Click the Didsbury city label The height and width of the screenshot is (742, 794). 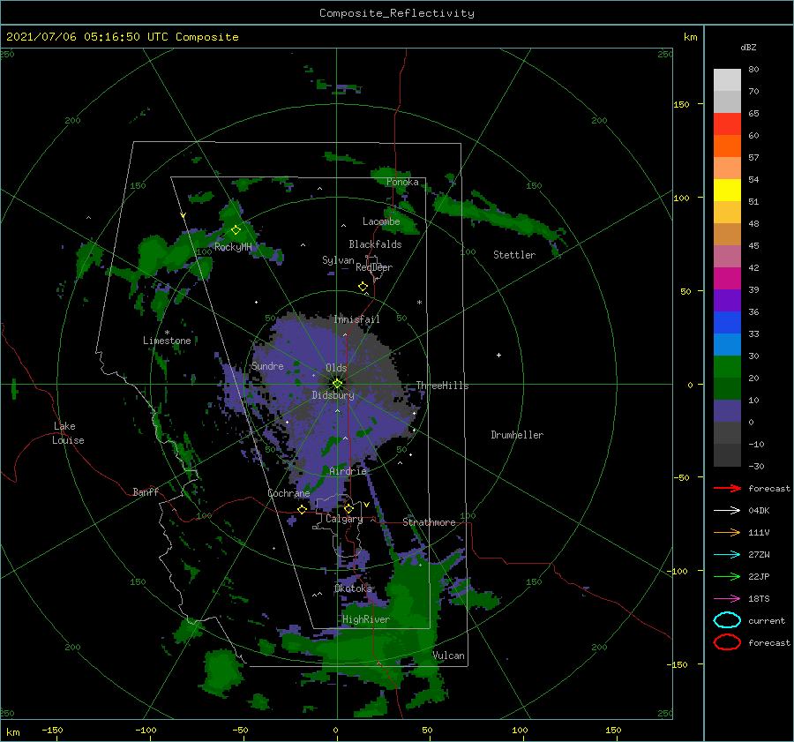(x=333, y=395)
